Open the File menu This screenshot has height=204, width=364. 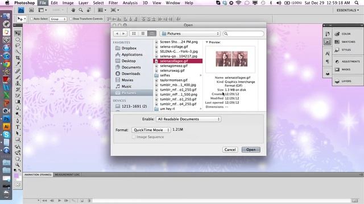[x=43, y=3]
